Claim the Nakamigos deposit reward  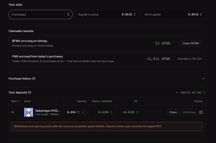coord(173,112)
